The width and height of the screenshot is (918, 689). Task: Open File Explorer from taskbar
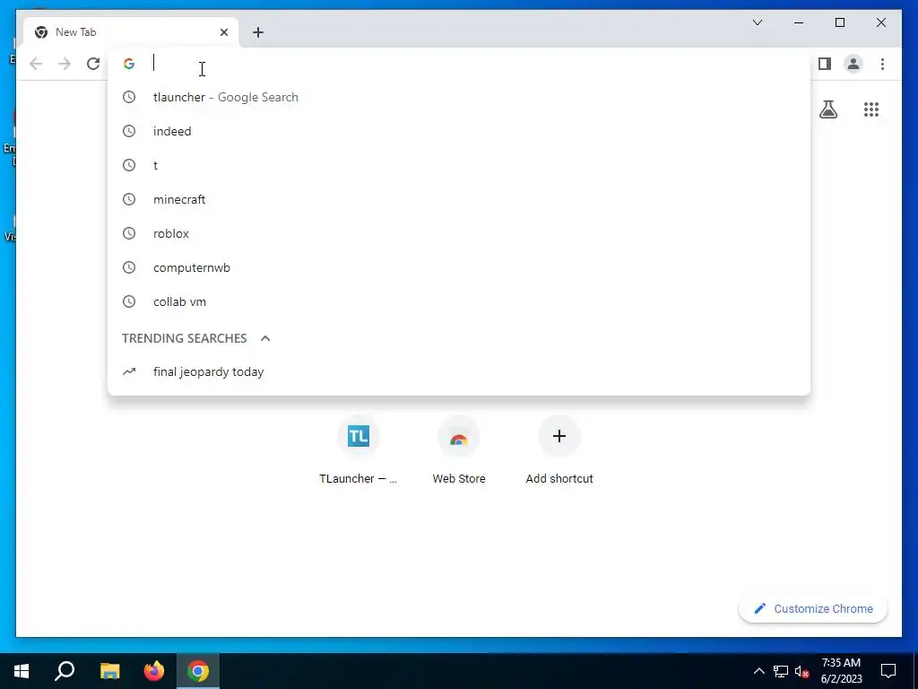(109, 671)
